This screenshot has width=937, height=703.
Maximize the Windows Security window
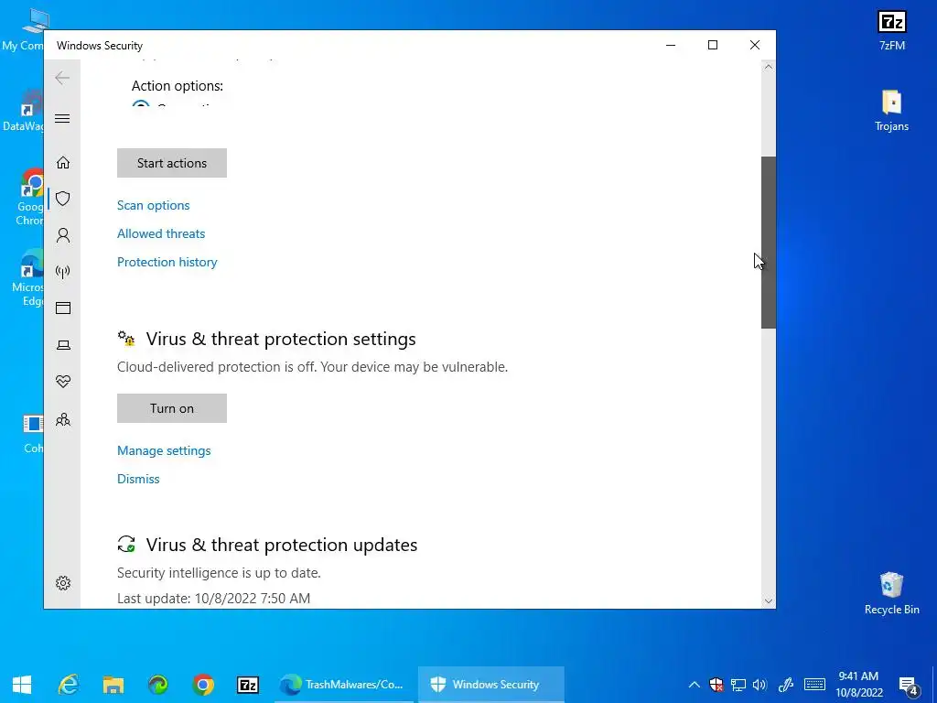(x=712, y=46)
